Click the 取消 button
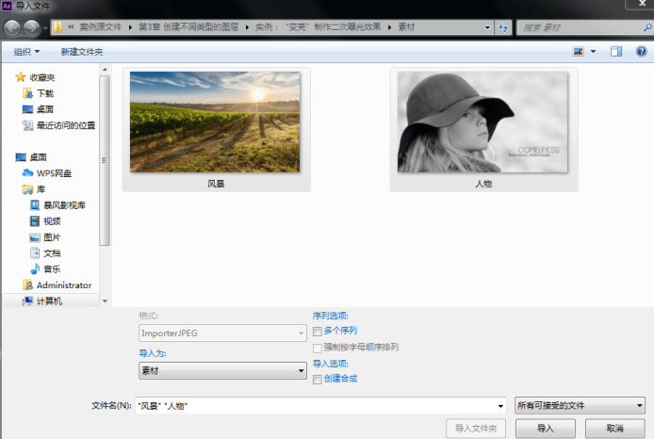The height and width of the screenshot is (439, 654). (x=614, y=428)
